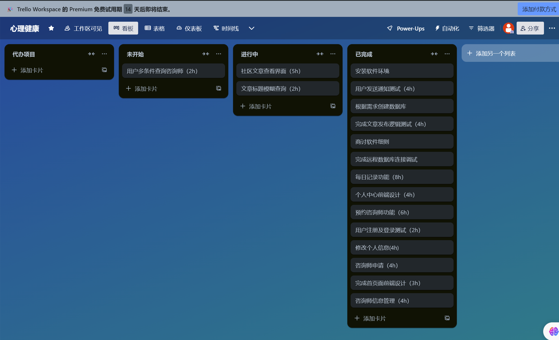The image size is (559, 340).
Task: Collapse the 未开始 list
Action: tap(206, 54)
